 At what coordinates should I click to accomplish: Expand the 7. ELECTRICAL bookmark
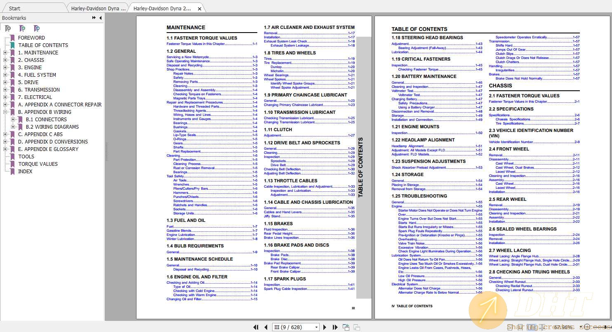(5, 97)
